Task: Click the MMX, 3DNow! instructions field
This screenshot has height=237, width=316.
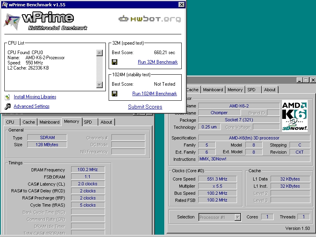Action: 254,159
